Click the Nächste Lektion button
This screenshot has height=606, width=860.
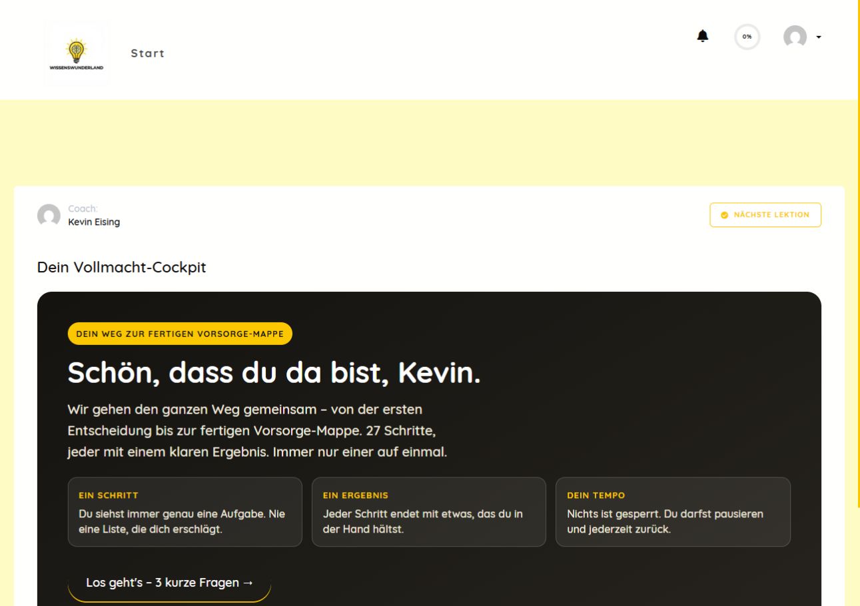click(x=765, y=215)
